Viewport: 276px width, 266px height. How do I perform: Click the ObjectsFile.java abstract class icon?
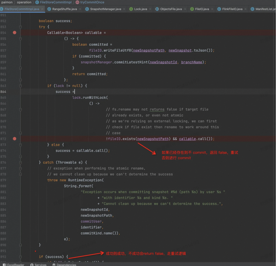(157, 9)
